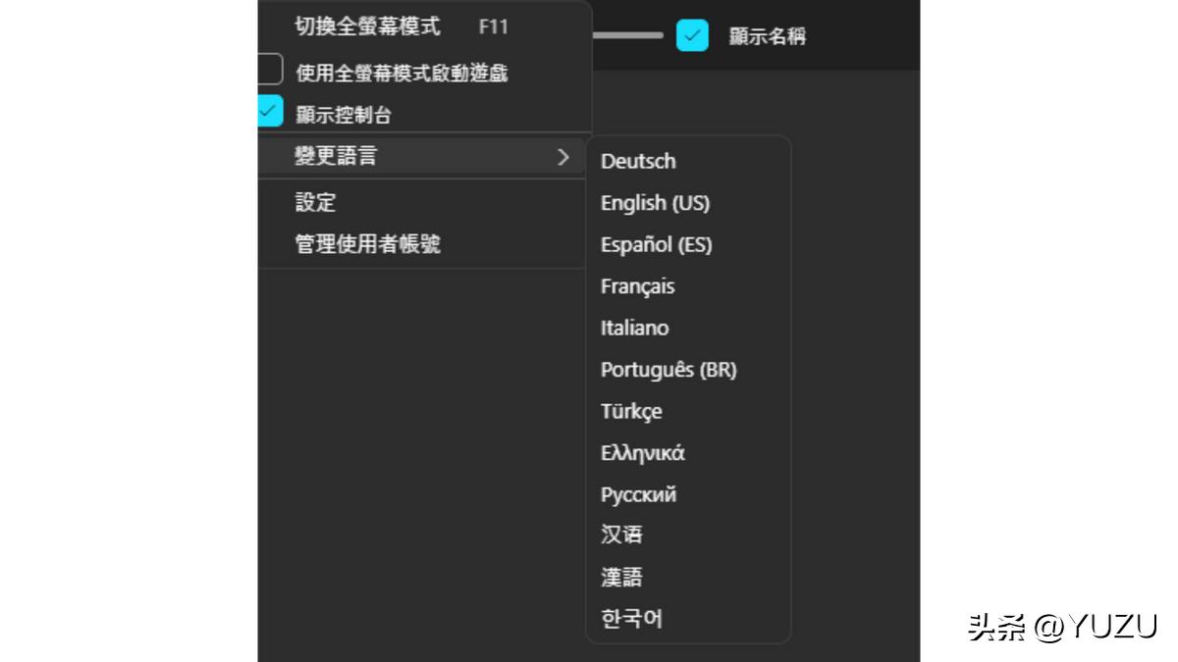This screenshot has width=1178, height=662.
Task: Open 設定 from the context menu
Action: point(314,203)
